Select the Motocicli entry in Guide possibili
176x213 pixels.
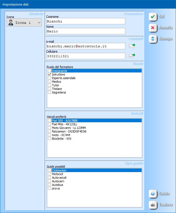pyautogui.click(x=57, y=174)
